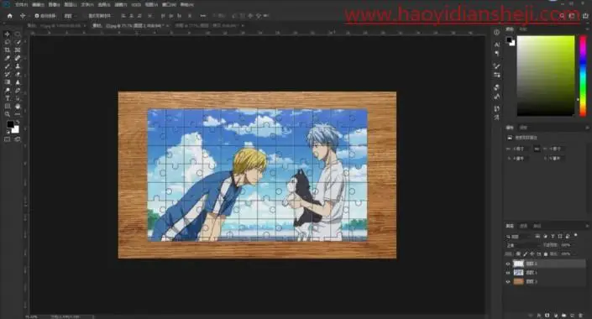Viewport: 592px width, 319px height.
Task: Select the Crop tool
Action: pos(8,50)
